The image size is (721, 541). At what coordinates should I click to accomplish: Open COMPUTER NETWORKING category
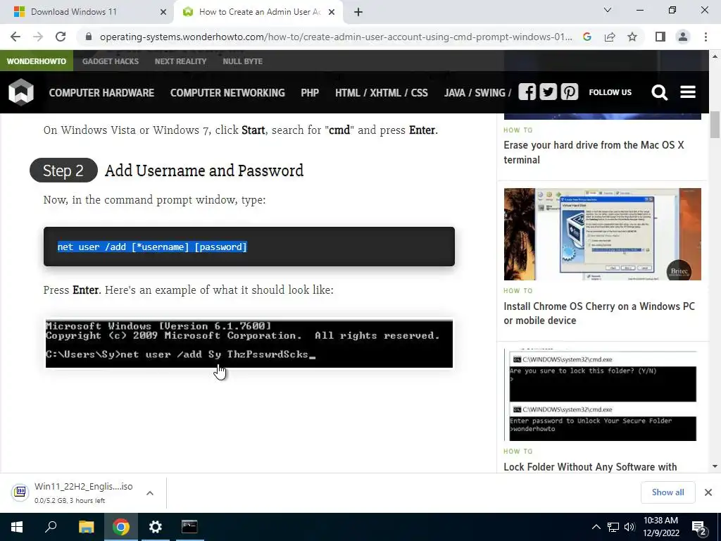pyautogui.click(x=227, y=93)
